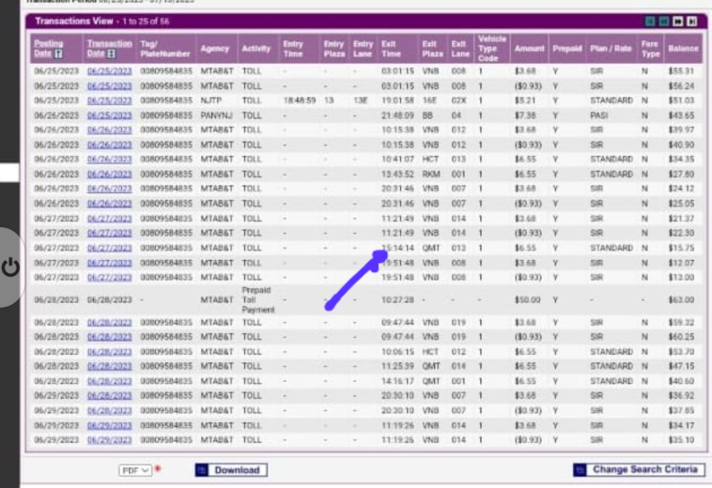Open date link for $53.70 balance row
Viewport: 712px width, 488px height.
(x=110, y=352)
